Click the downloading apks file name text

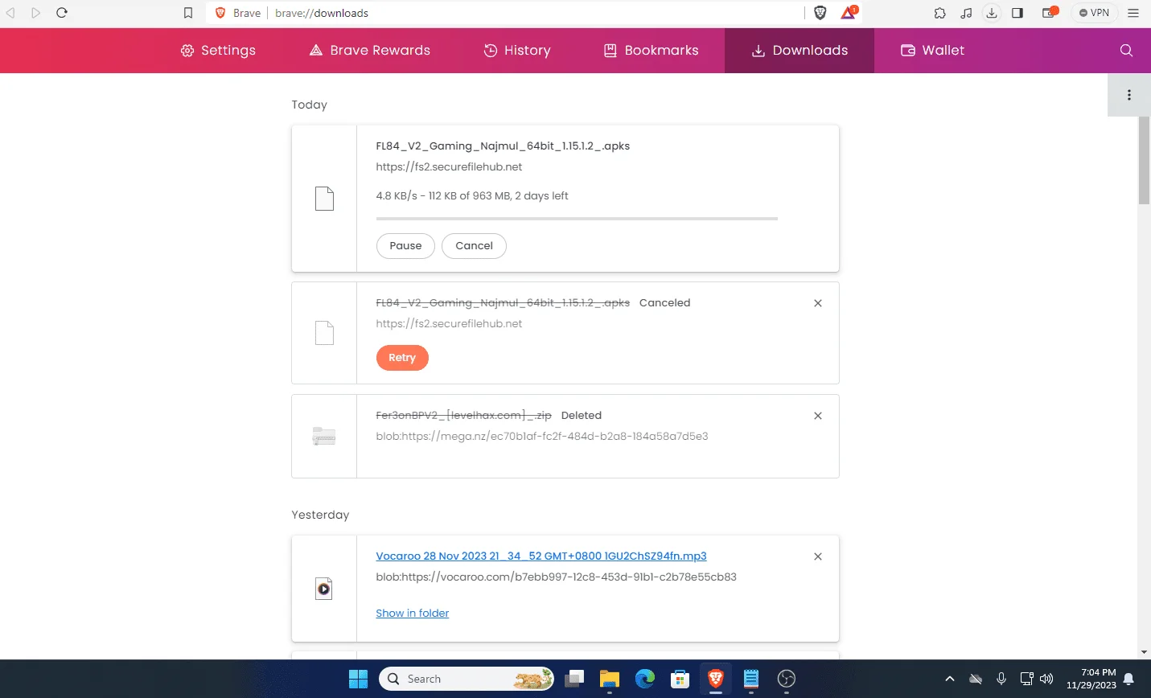click(503, 146)
